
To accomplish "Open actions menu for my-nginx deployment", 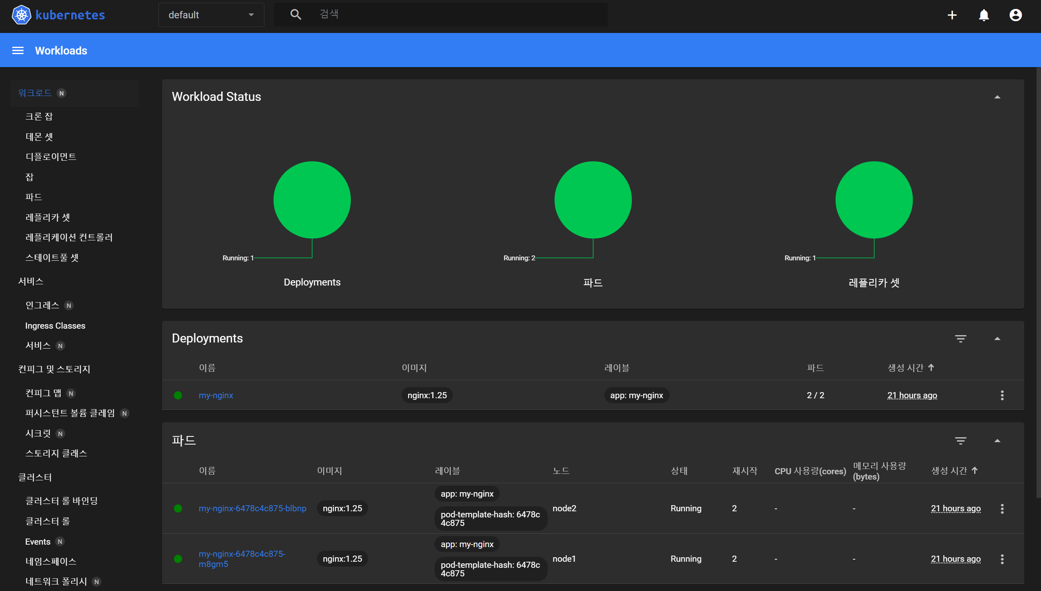I will (x=1002, y=395).
